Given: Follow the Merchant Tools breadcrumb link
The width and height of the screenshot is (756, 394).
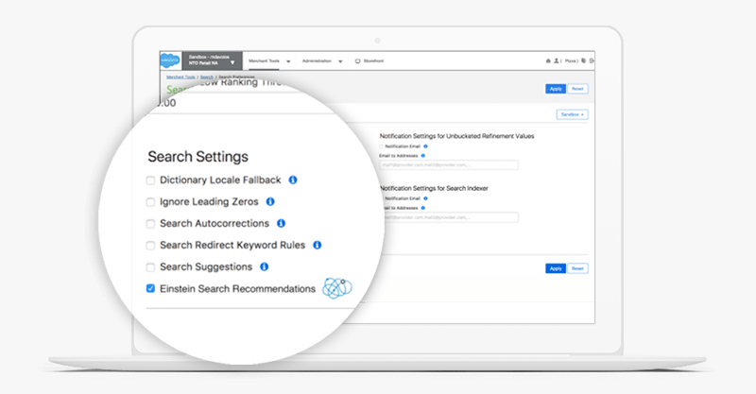Looking at the screenshot, I should 180,77.
